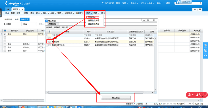Click 新增行 in the dialog toolbar
Image resolution: width=208 pixels, height=108 pixels.
tap(49, 27)
